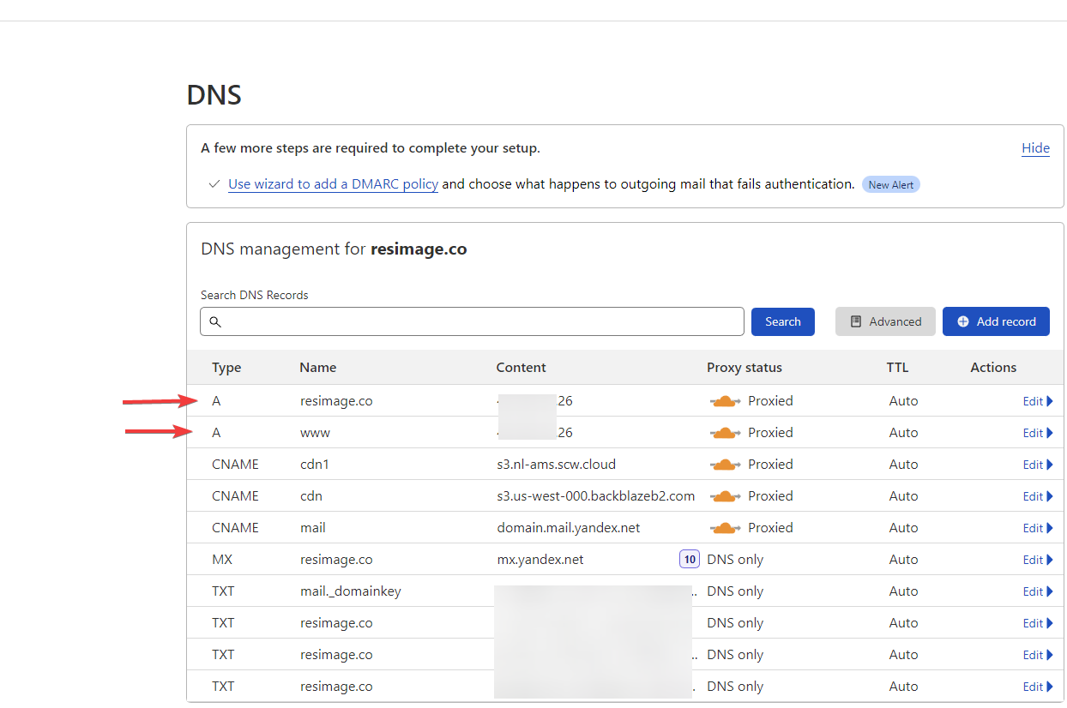Image resolution: width=1067 pixels, height=708 pixels.
Task: Click the cloud icon for resimage.co A record
Action: tap(726, 401)
